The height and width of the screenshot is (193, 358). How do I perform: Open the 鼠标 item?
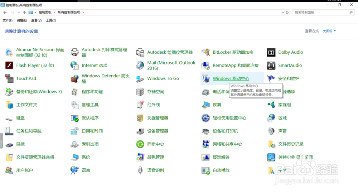(20, 144)
